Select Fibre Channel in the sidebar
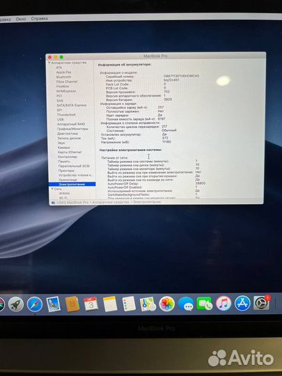Viewport: 282px width, 376px height. tap(67, 81)
